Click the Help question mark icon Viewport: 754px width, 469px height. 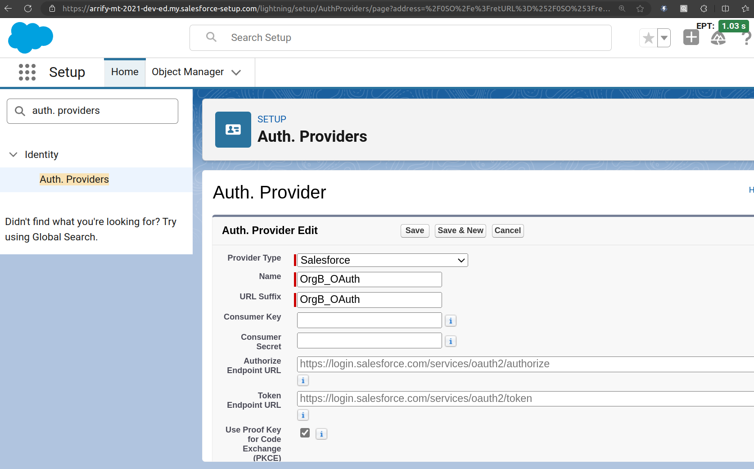(x=746, y=38)
